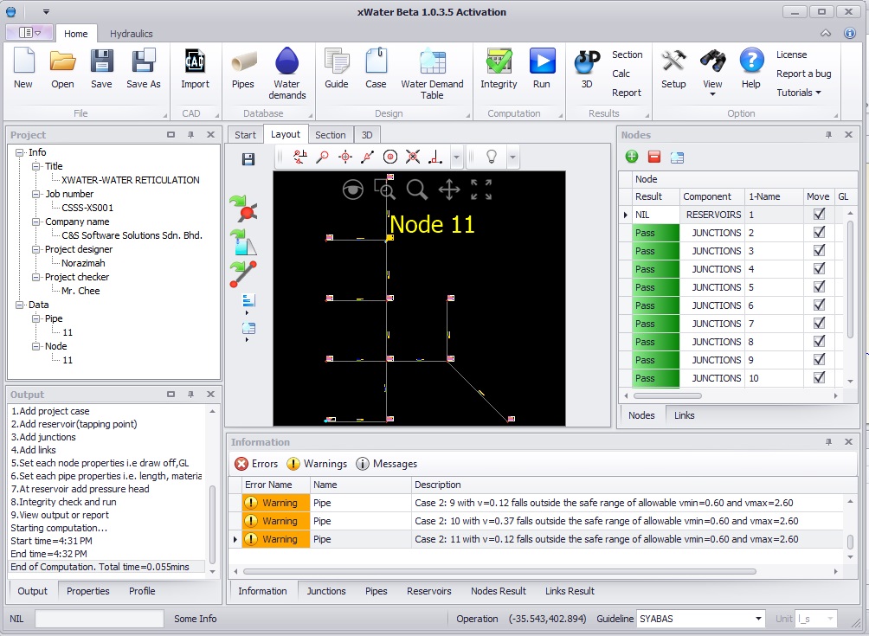
Task: Switch to the Hydraulics ribbon tab
Action: coord(131,34)
